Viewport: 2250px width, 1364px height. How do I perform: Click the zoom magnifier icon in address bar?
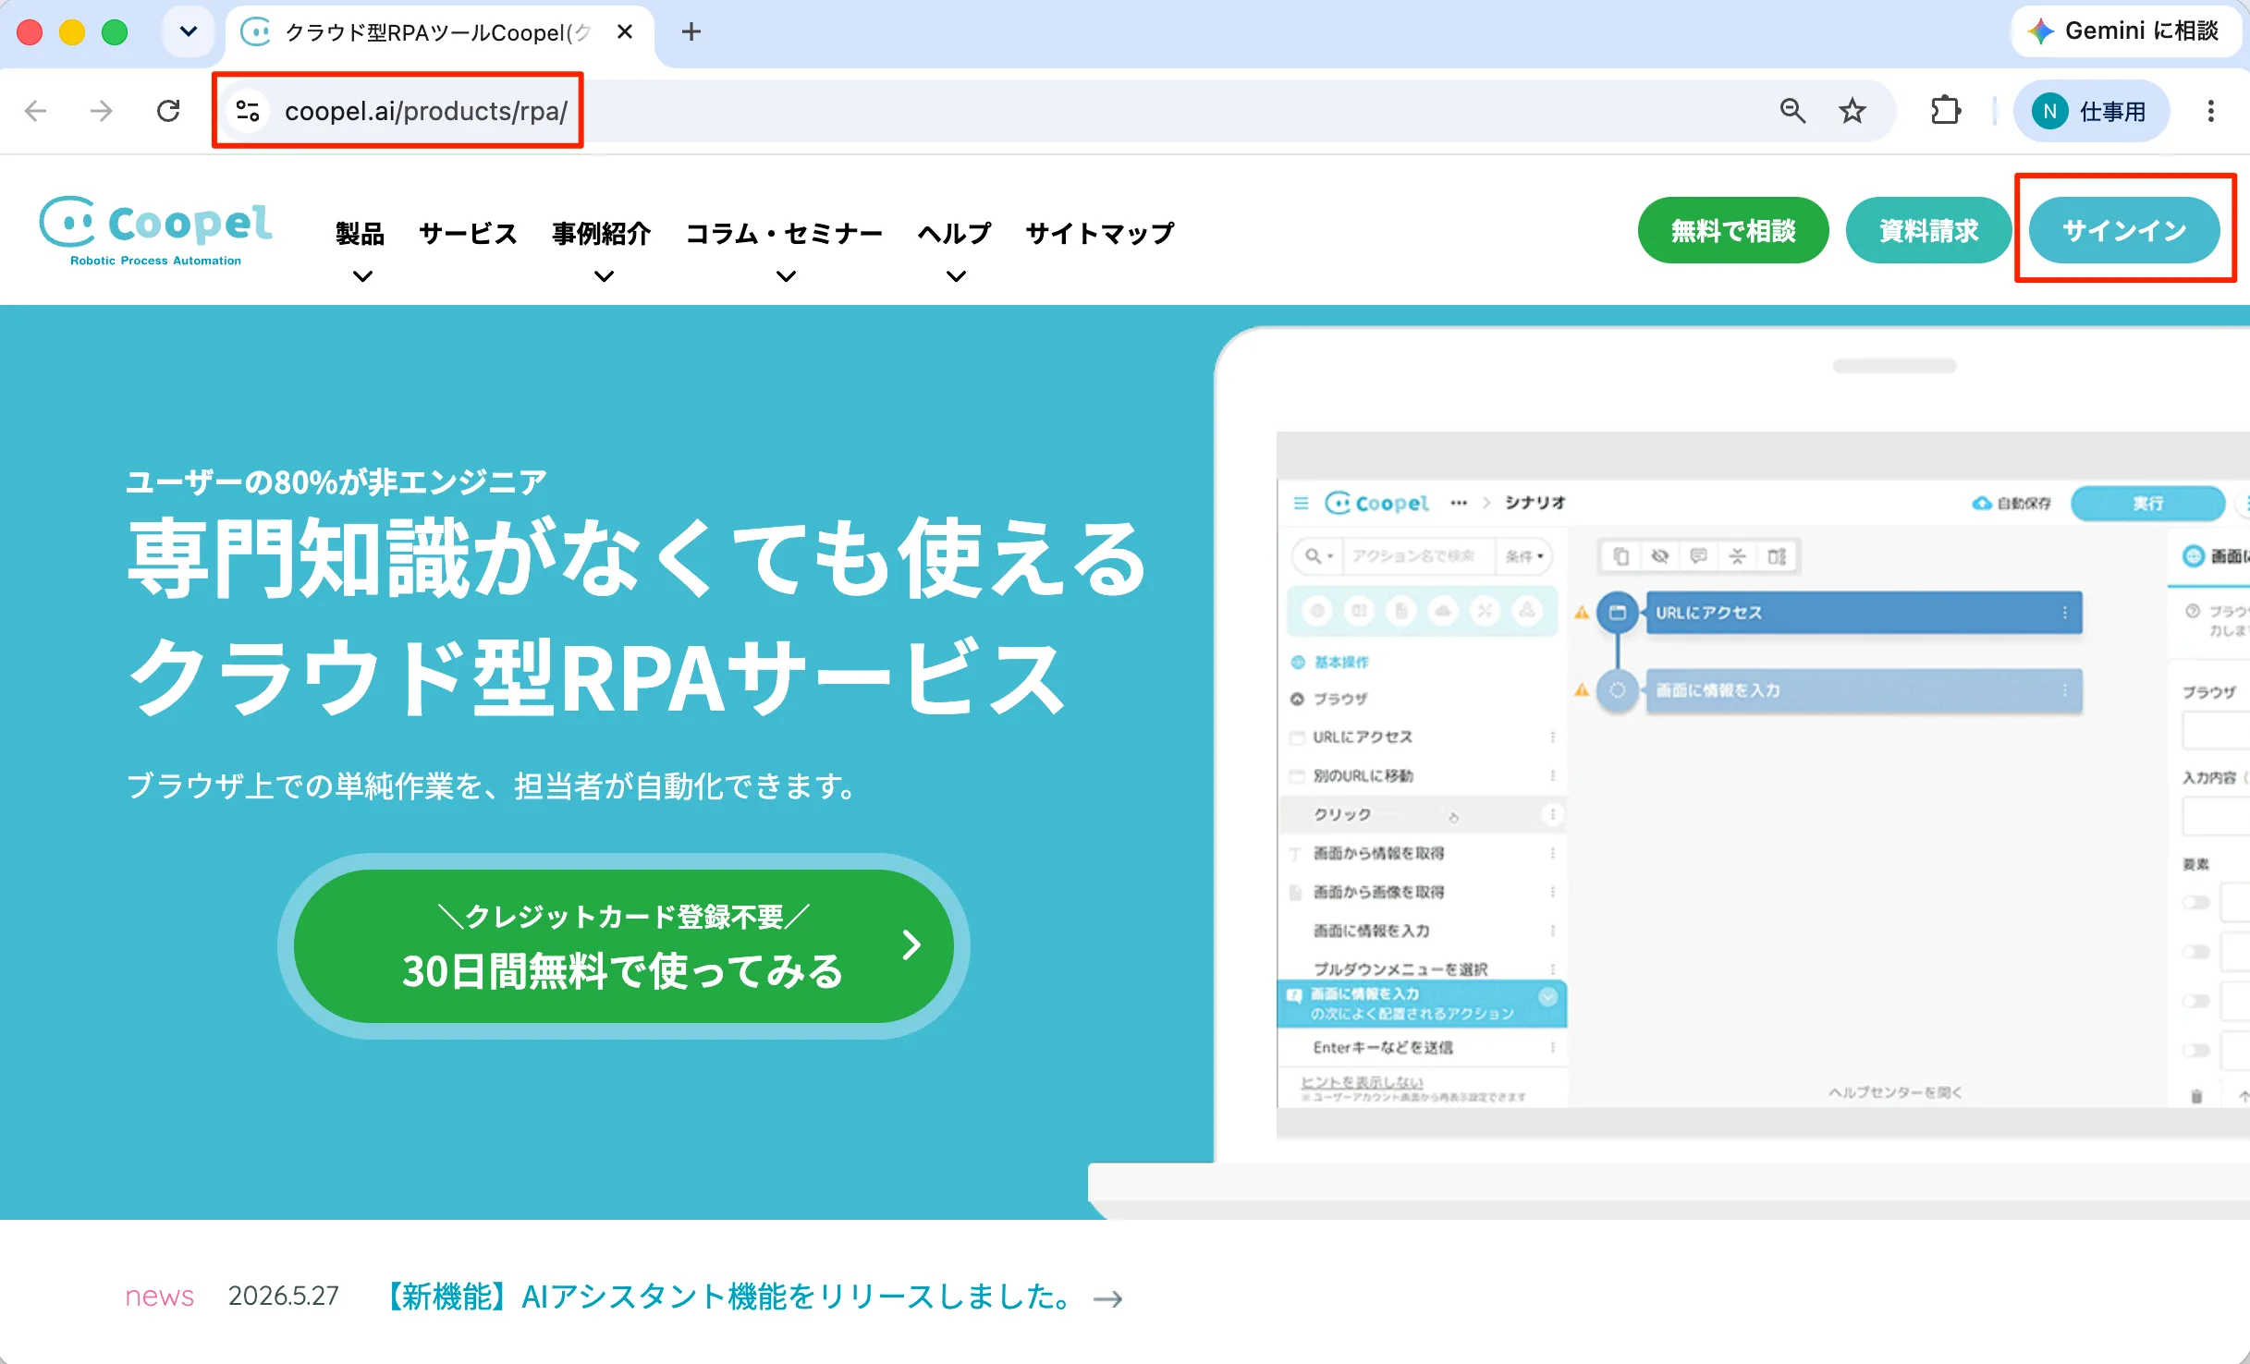click(1792, 111)
